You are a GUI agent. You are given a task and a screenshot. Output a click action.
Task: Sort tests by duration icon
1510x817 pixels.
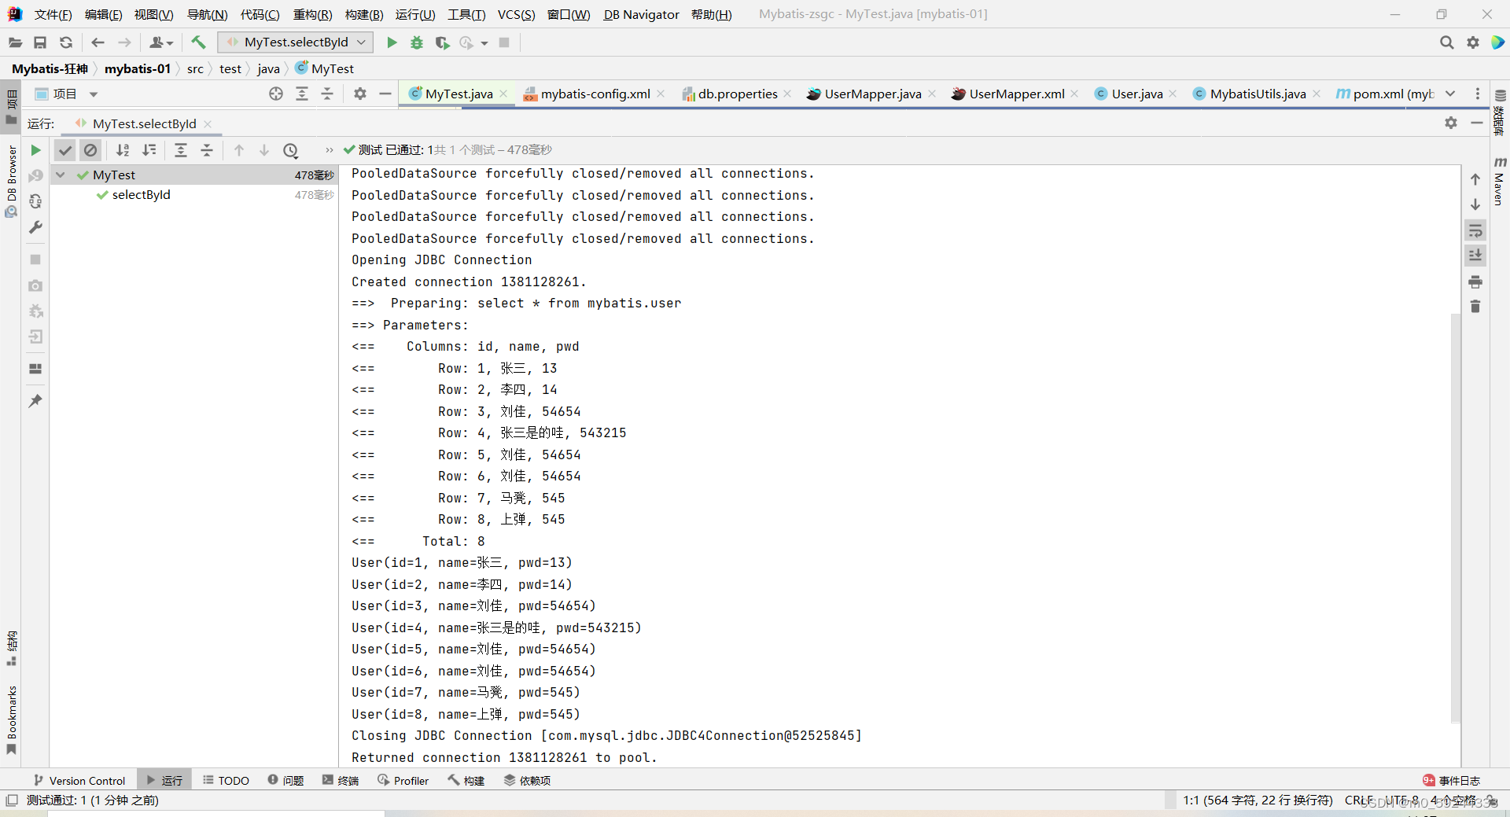pyautogui.click(x=149, y=150)
